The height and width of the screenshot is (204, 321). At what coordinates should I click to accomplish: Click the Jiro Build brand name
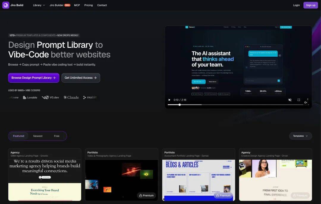coord(17,5)
